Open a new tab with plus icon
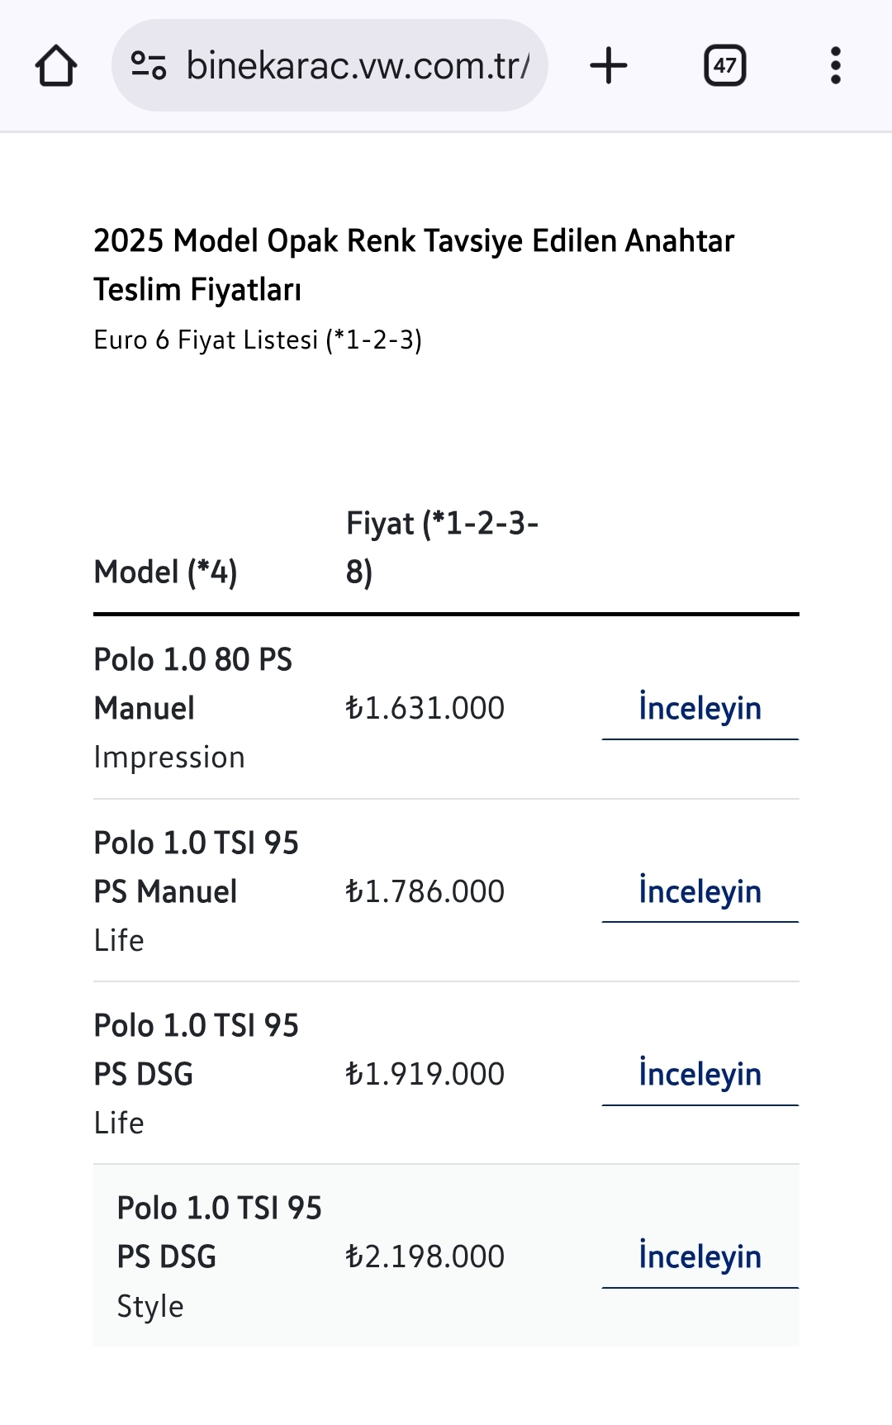 pos(609,66)
